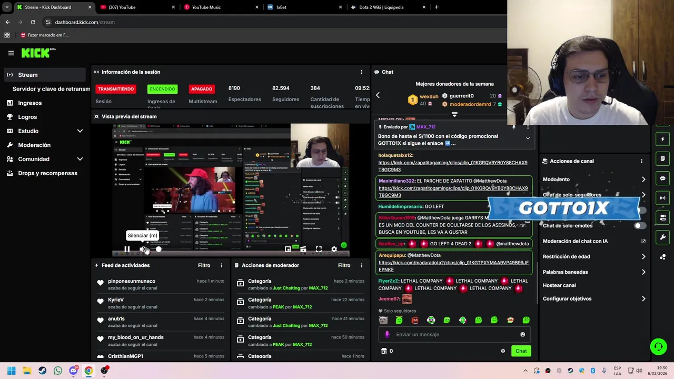674x379 pixels.
Task: Open Drops y recompensas sidebar item
Action: pyautogui.click(x=44, y=173)
